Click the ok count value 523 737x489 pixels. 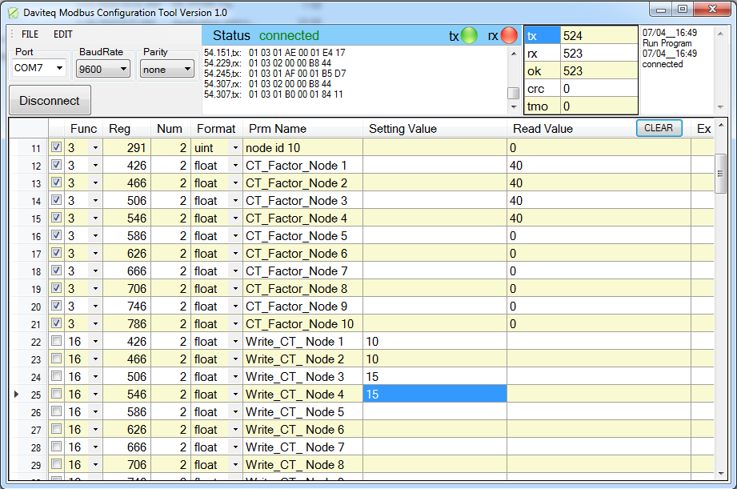(599, 71)
